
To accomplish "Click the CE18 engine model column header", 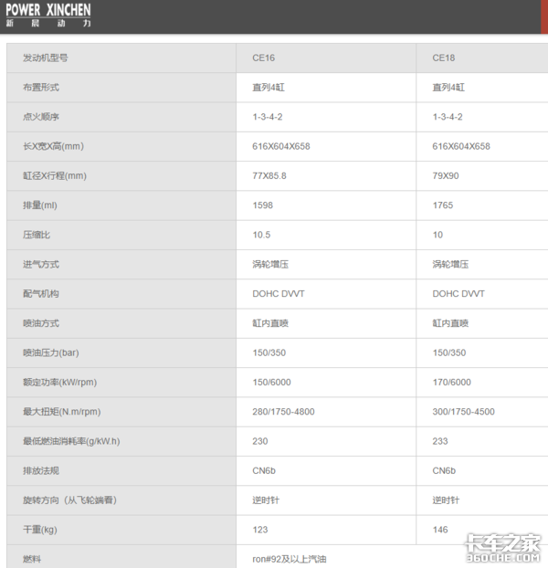I will (x=444, y=58).
